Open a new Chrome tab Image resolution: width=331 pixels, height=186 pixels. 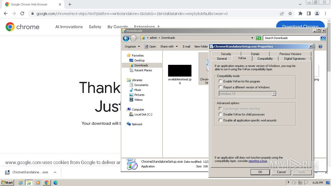coord(70,4)
